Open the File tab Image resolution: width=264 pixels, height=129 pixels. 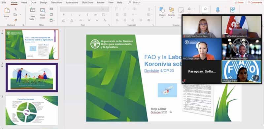[4, 3]
